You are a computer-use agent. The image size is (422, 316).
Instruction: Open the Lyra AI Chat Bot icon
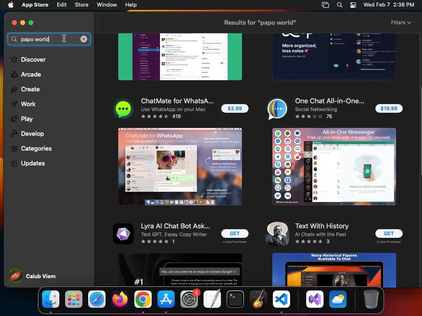[x=123, y=234]
